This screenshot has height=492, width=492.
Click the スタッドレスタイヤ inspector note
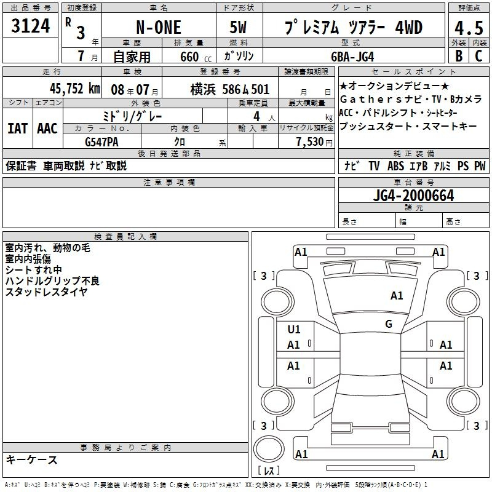46,292
